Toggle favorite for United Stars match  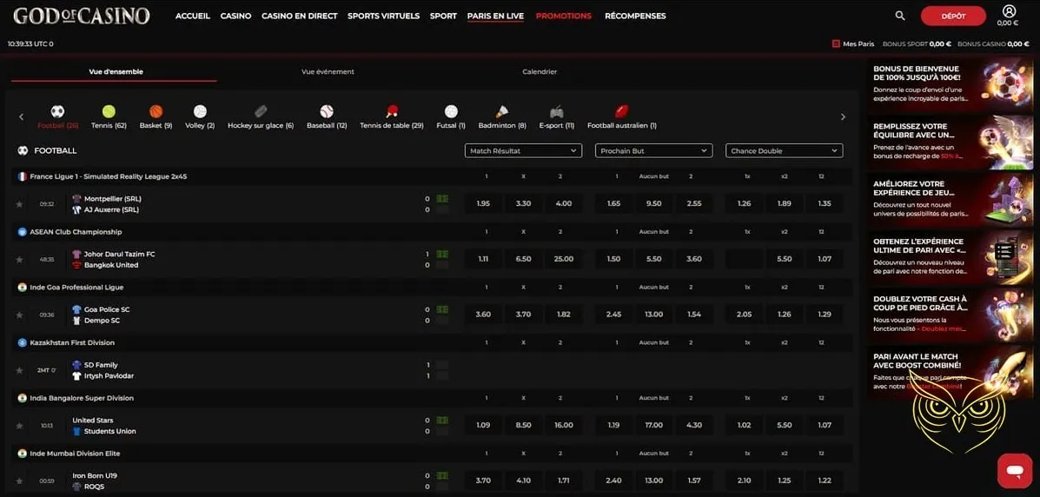click(x=19, y=426)
